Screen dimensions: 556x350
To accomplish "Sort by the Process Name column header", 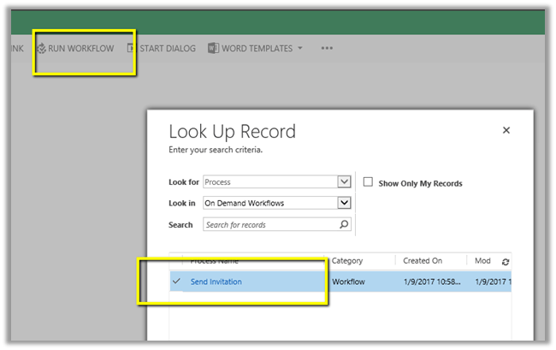I will (x=214, y=260).
